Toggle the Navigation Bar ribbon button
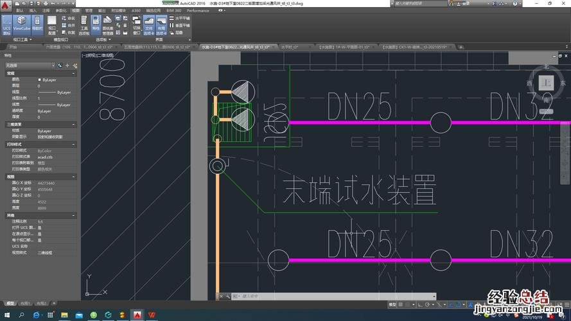Image resolution: width=571 pixels, height=321 pixels. (38, 24)
